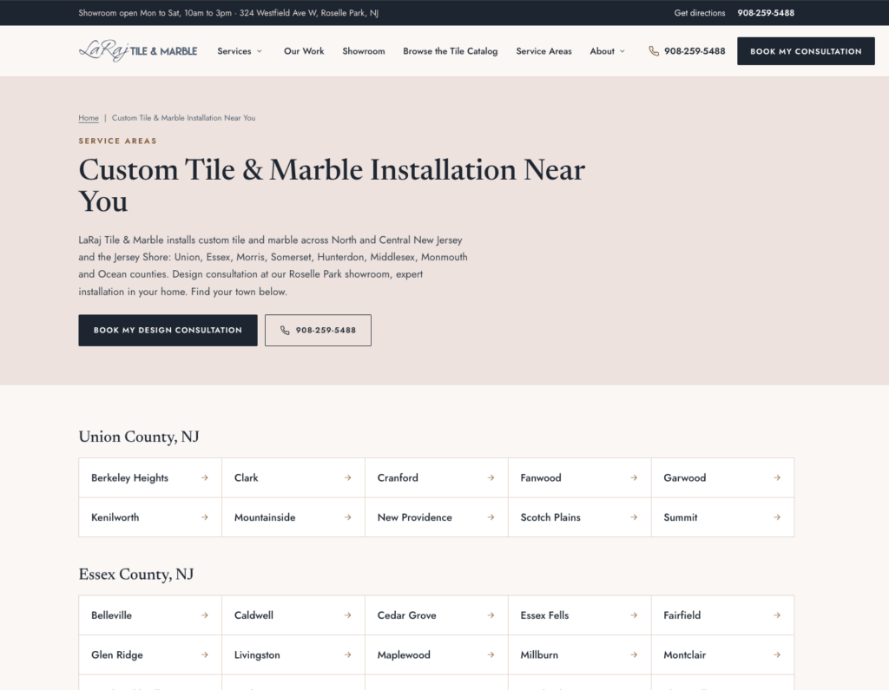Screen dimensions: 889x690
Task: Go to the Showroom page
Action: 364,51
